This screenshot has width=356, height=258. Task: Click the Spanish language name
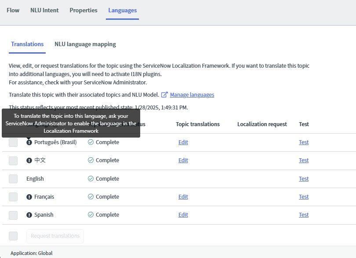pos(44,215)
